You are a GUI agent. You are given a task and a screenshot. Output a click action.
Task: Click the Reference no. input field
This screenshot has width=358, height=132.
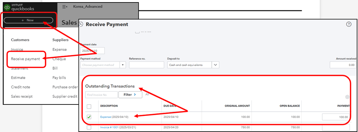tap(146, 65)
